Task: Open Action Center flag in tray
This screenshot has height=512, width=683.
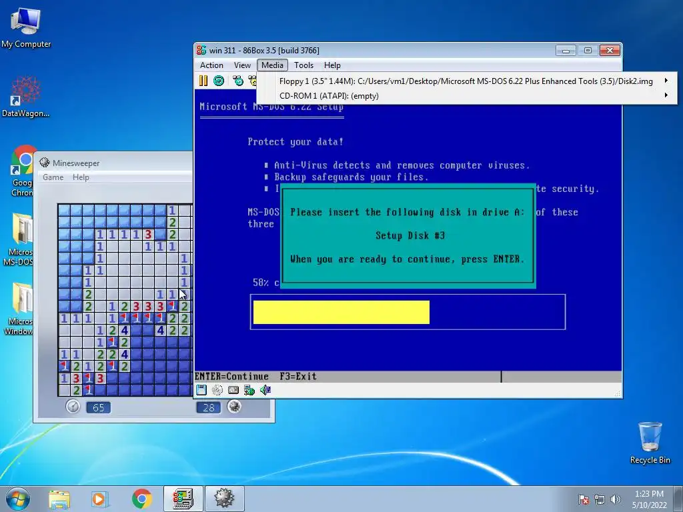Action: point(584,499)
